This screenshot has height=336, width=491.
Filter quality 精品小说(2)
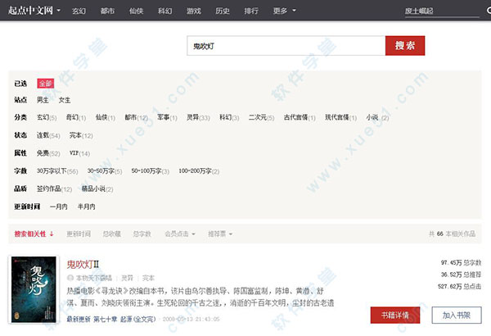(97, 188)
